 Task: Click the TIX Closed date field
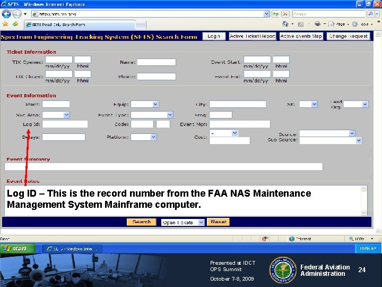click(59, 74)
